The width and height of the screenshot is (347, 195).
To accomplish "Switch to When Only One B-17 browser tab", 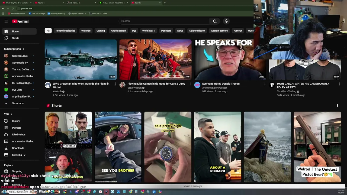I will tap(17, 3).
